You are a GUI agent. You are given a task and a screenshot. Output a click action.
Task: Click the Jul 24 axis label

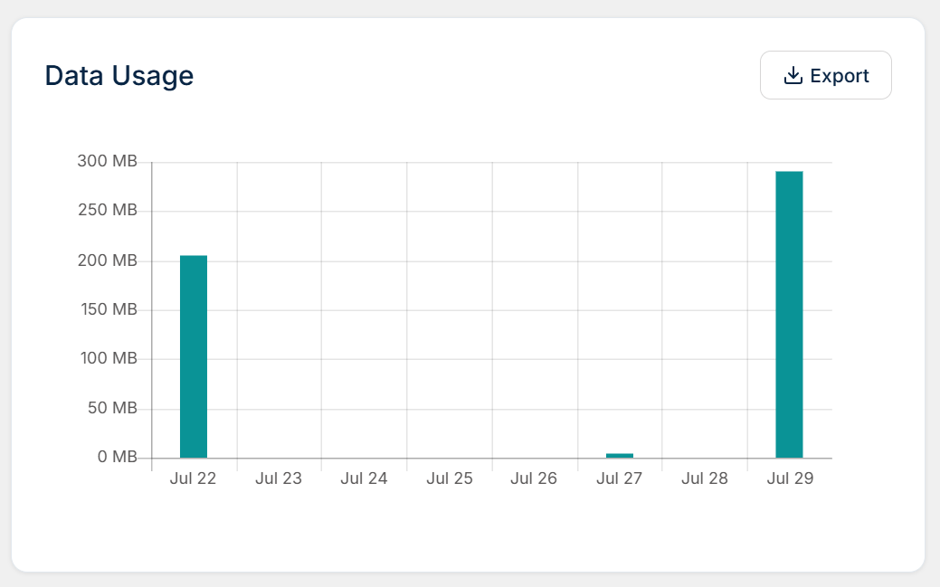click(x=364, y=478)
